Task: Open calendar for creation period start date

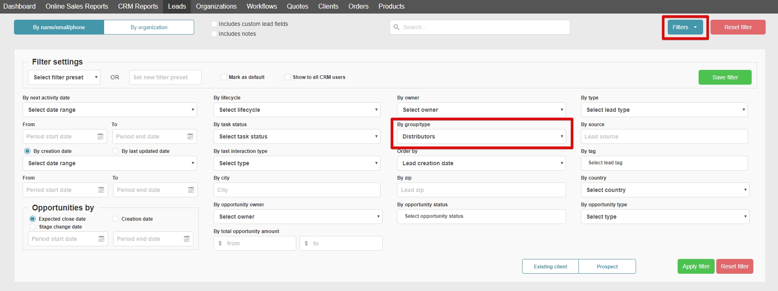Action: click(101, 190)
